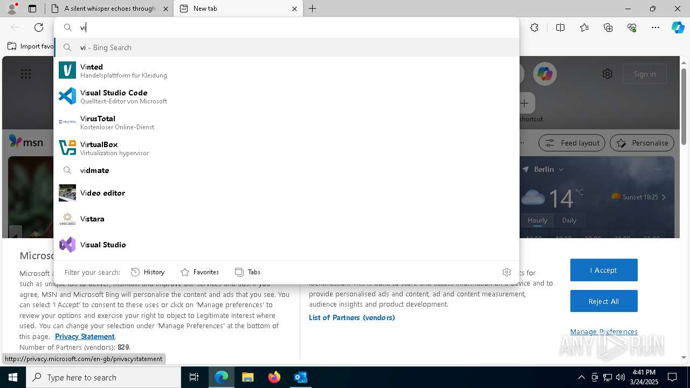This screenshot has width=690, height=388.
Task: Open the Video editor suggestion
Action: pos(286,193)
